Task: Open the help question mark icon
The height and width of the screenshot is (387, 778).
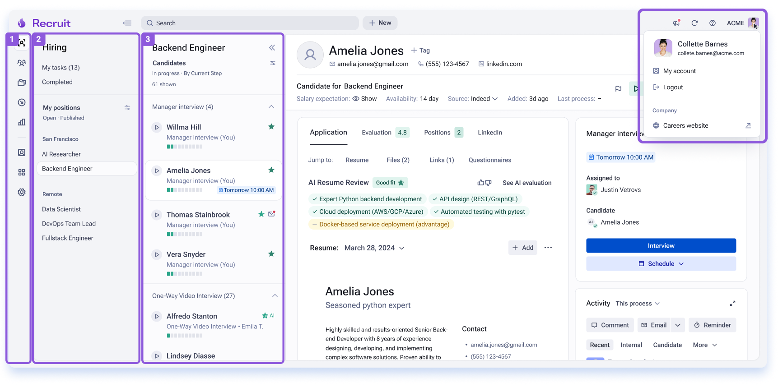Action: tap(713, 23)
